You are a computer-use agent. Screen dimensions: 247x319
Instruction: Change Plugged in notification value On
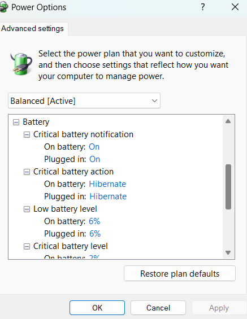point(95,159)
